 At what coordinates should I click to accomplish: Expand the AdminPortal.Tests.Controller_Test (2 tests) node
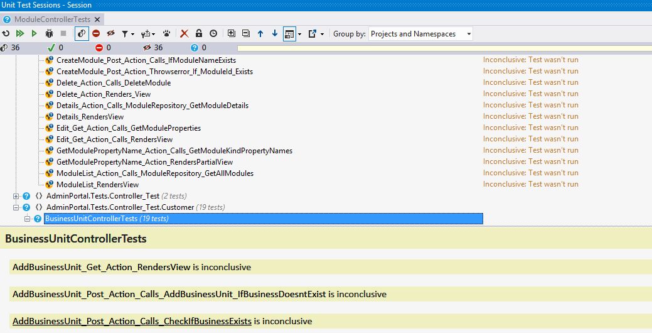(x=16, y=196)
